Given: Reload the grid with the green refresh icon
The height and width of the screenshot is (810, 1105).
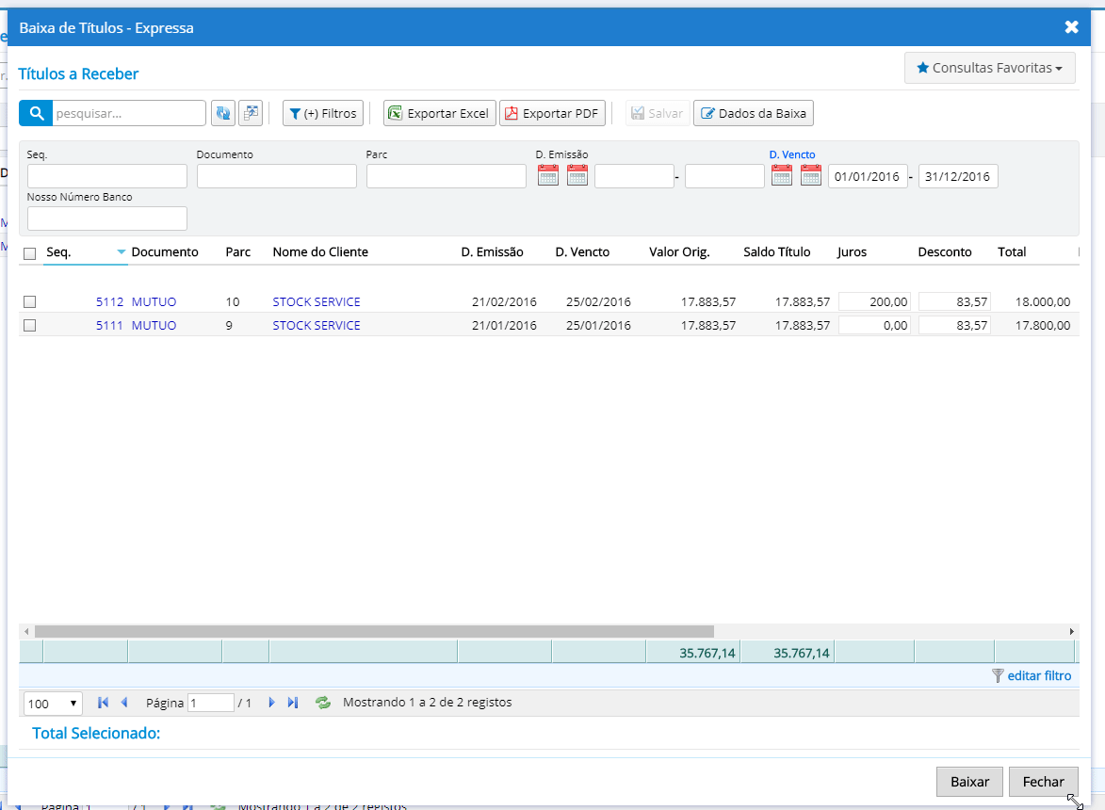Looking at the screenshot, I should coord(322,702).
